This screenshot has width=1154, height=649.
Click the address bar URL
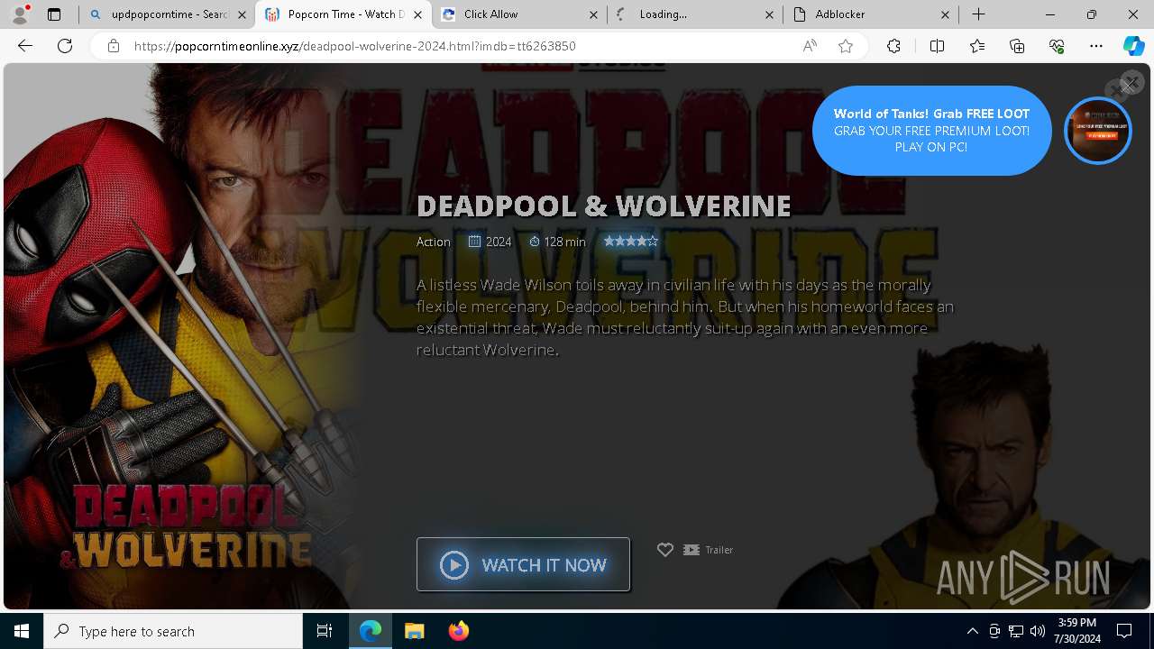tap(354, 46)
